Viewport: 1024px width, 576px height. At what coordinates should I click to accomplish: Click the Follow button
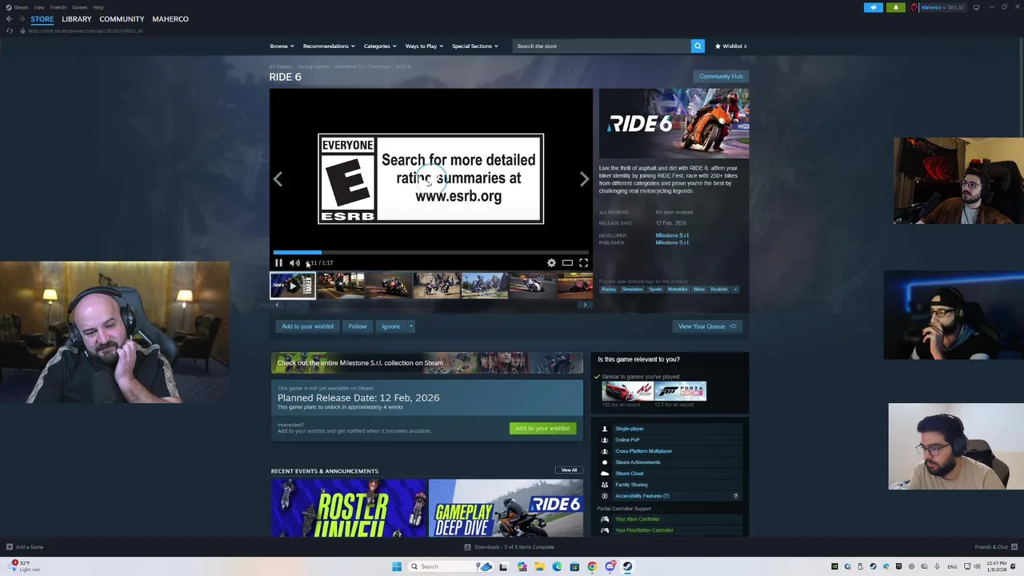358,326
